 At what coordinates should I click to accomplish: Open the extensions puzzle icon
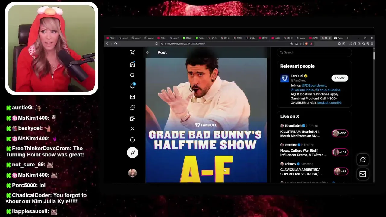(340, 44)
